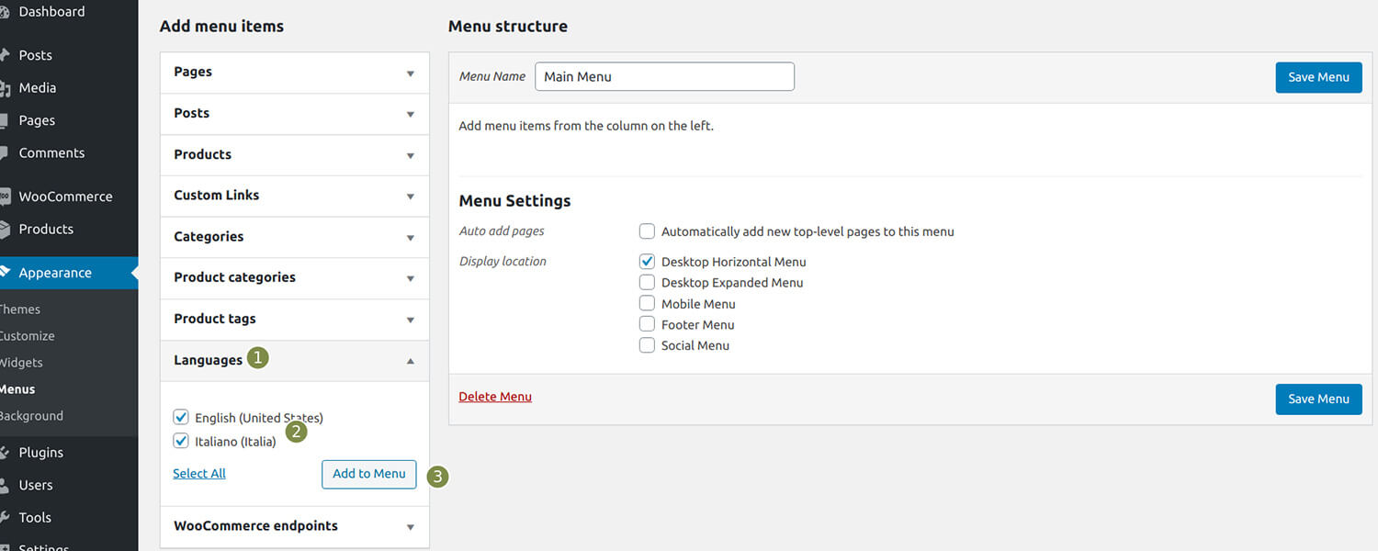Viewport: 1378px width, 551px height.
Task: Click Add to Menu button
Action: (x=368, y=474)
